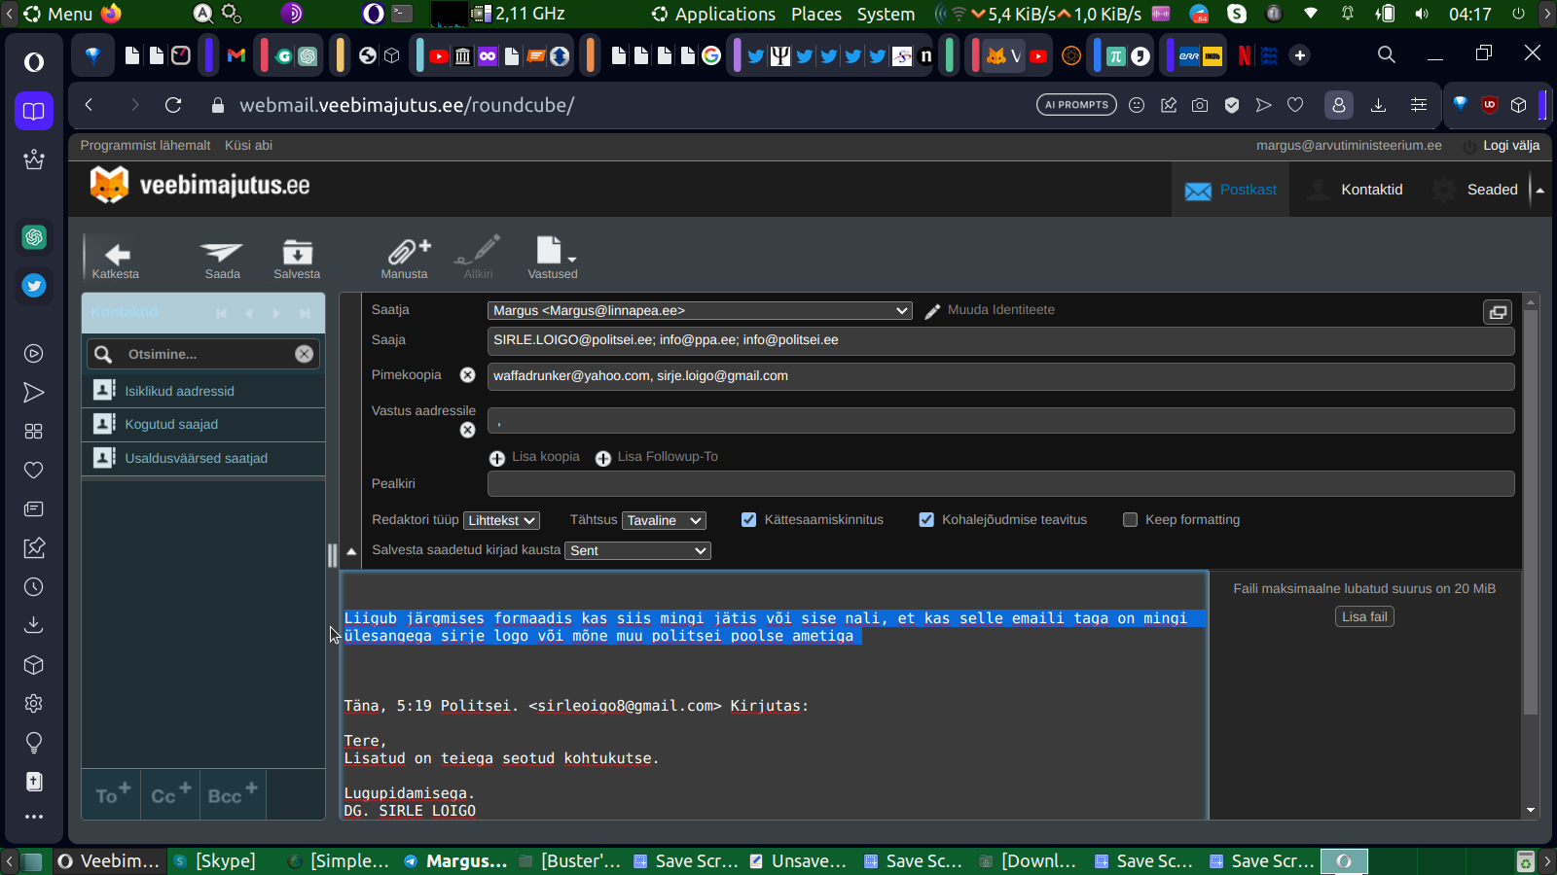Attach a file with Manusta paperclip icon

click(404, 253)
